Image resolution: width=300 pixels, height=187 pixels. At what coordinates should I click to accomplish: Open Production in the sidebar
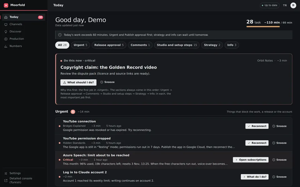[23, 39]
